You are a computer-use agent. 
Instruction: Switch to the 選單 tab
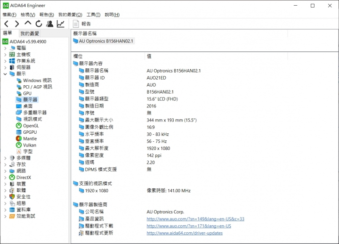pos(8,33)
